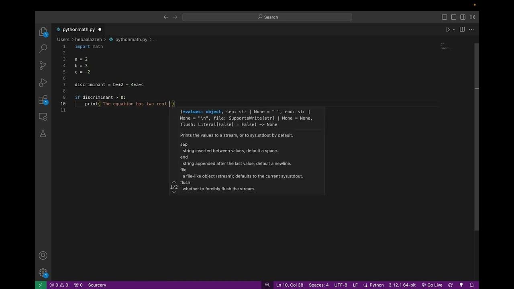Go forward with the right arrow
This screenshot has width=514, height=289.
click(x=175, y=17)
